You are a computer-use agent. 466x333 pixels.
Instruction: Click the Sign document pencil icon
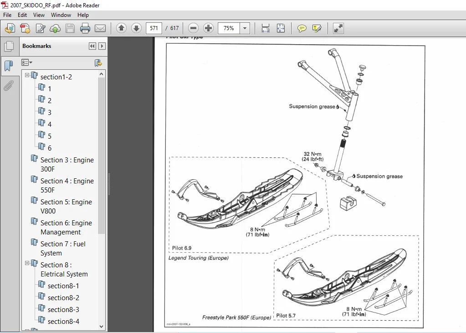pyautogui.click(x=40, y=28)
